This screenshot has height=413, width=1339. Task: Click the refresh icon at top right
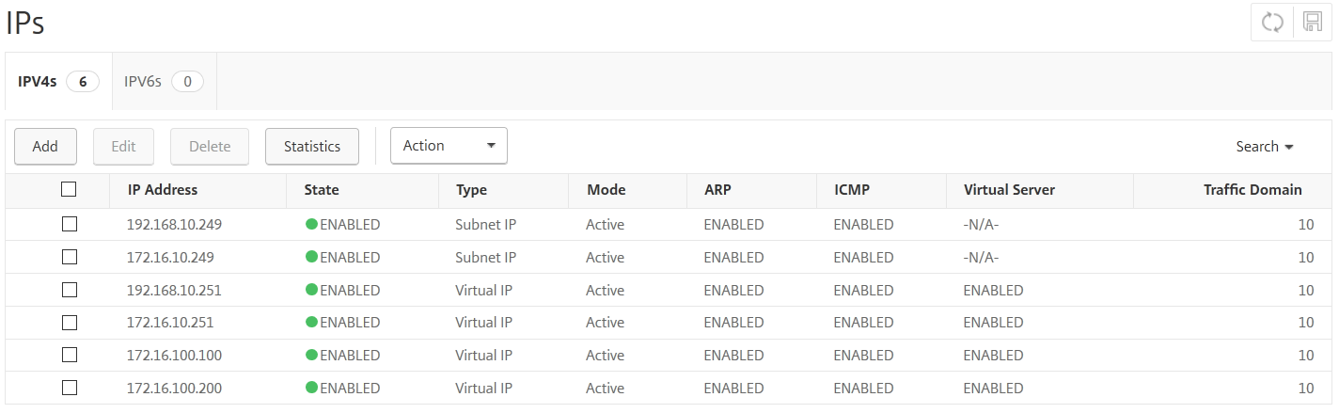point(1272,24)
